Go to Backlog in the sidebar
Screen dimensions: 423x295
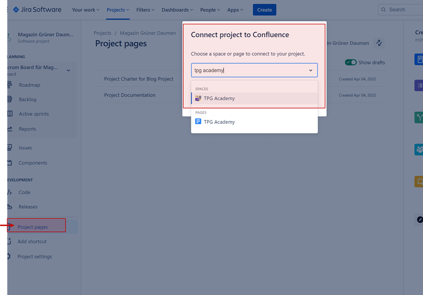click(28, 99)
